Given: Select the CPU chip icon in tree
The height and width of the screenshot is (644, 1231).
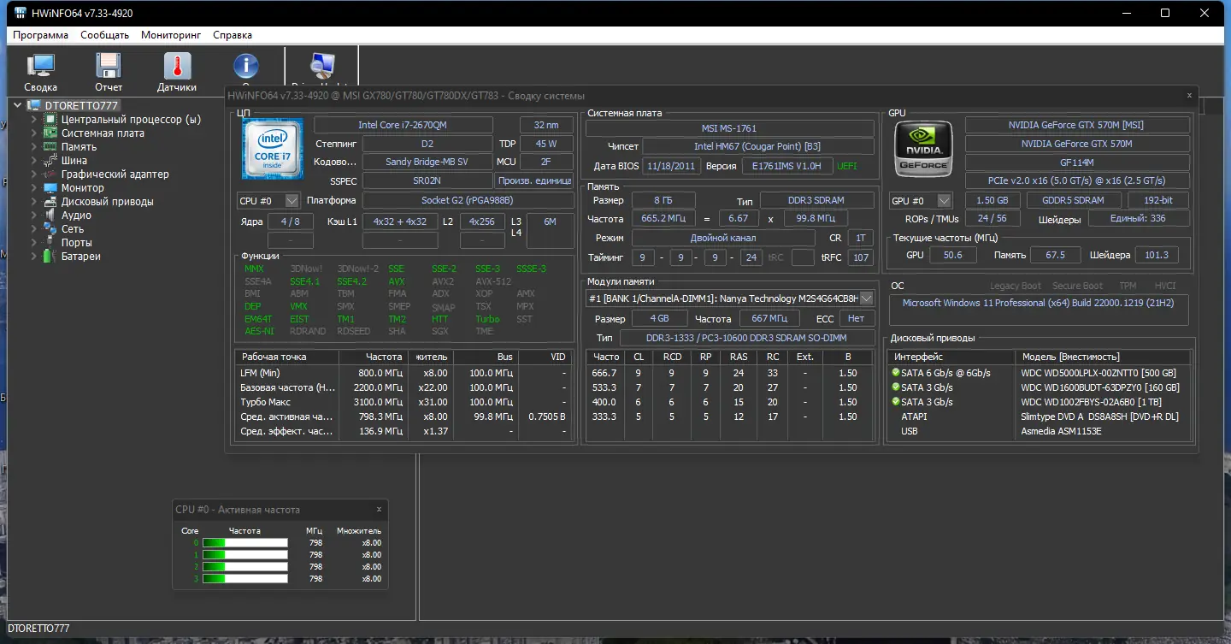Looking at the screenshot, I should [50, 120].
